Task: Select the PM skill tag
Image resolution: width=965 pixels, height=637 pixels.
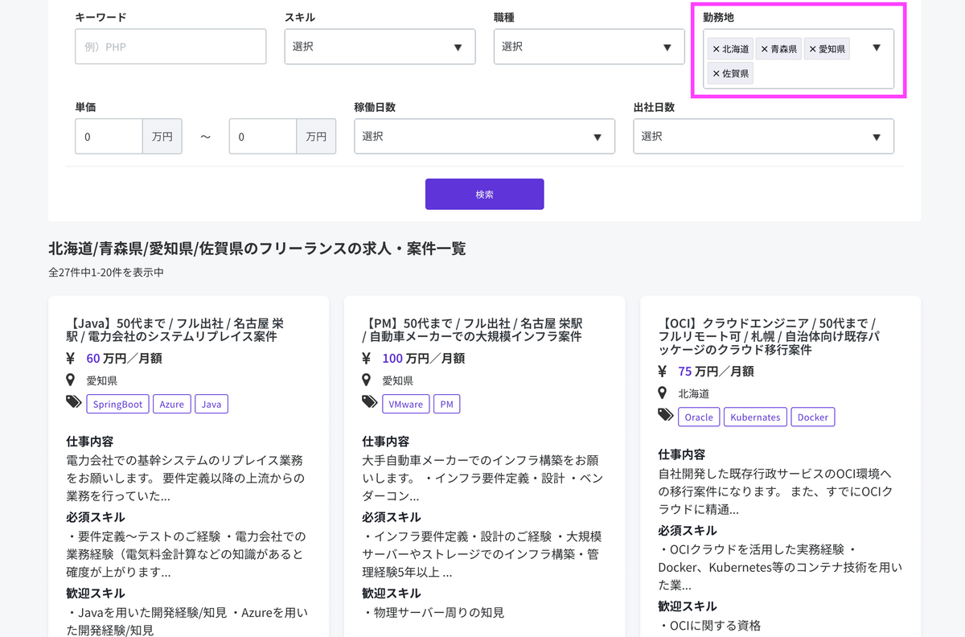Action: [x=447, y=404]
